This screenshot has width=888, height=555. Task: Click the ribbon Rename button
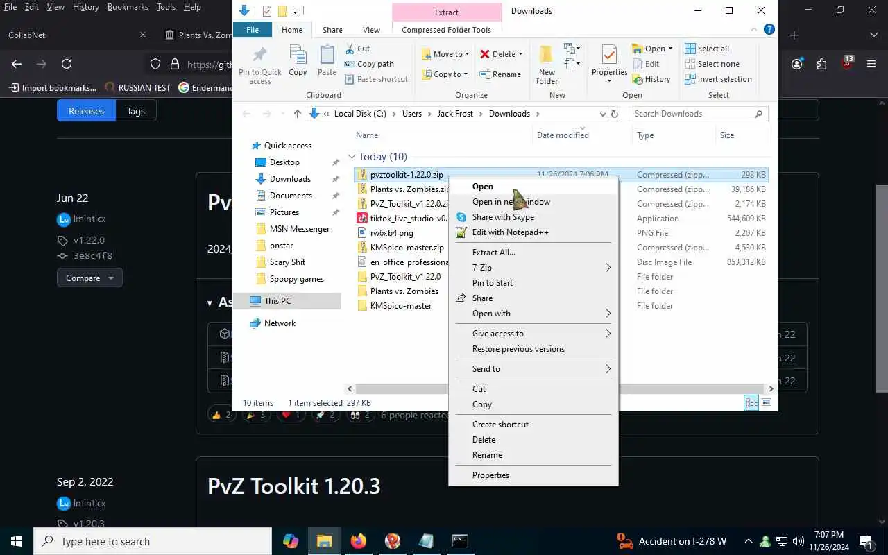tap(499, 74)
